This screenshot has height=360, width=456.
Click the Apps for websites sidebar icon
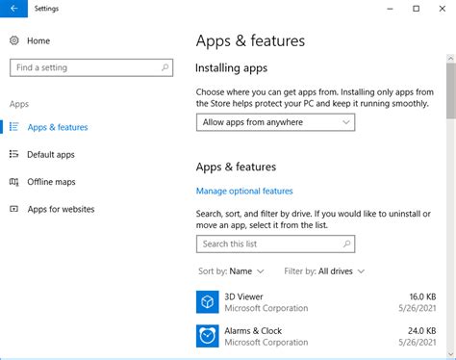(13, 209)
